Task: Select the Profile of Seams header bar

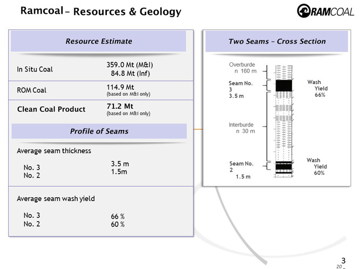Action: [99, 131]
